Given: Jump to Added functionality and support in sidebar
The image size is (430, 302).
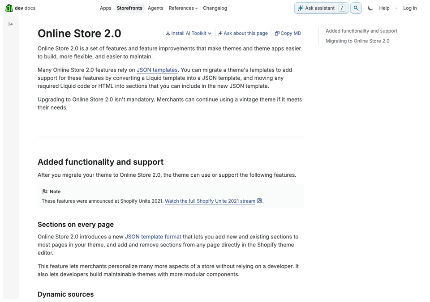Looking at the screenshot, I should pyautogui.click(x=361, y=31).
